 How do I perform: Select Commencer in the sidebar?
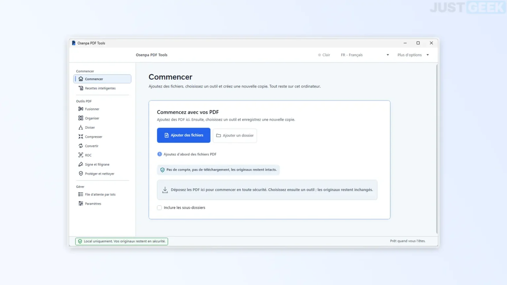102,79
